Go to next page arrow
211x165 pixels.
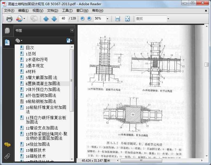tap(54, 19)
